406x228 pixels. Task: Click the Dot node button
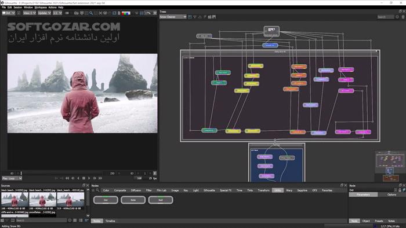[x=106, y=200]
